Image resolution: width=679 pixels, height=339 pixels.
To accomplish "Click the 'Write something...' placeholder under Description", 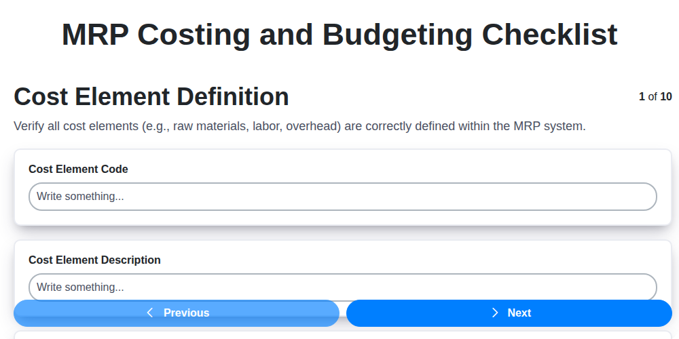I will tap(80, 287).
